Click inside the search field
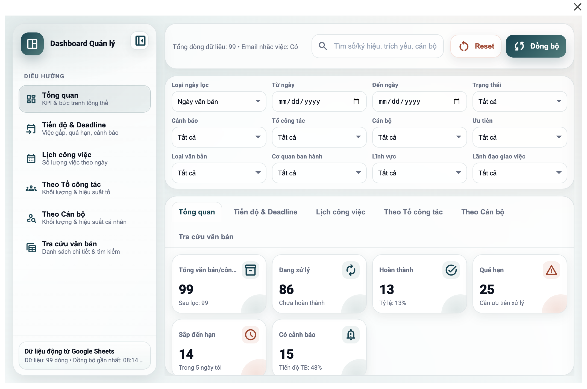 point(377,46)
